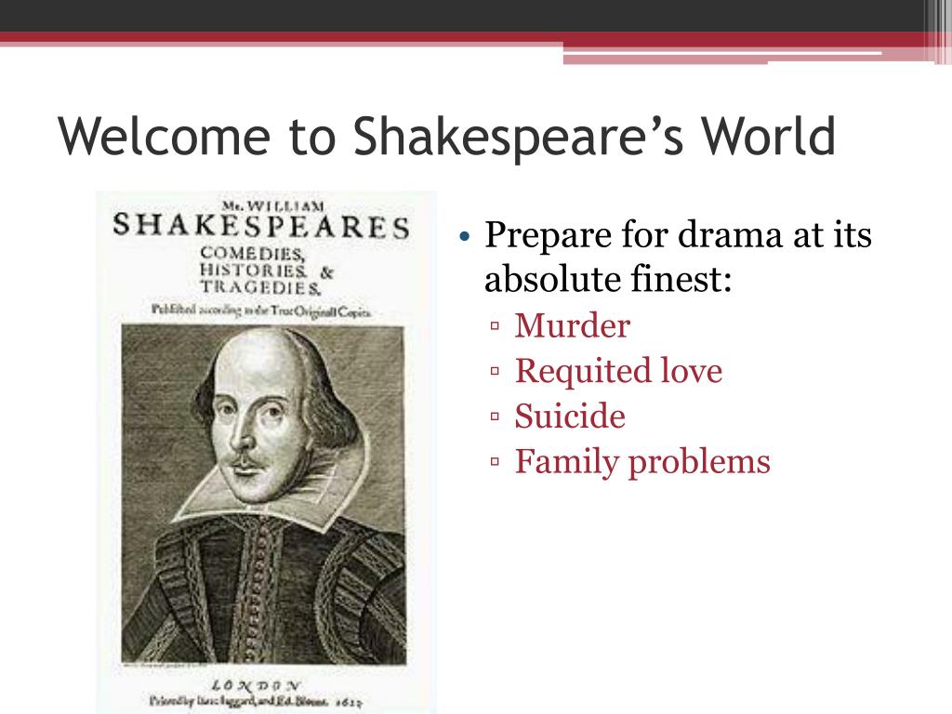Click the 'Family problems' sub-bullet
Viewport: 952px width, 714px height.
coord(642,462)
